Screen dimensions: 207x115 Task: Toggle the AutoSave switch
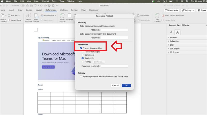point(23,5)
